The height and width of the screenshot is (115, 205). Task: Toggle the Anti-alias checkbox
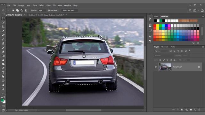pos(49,11)
